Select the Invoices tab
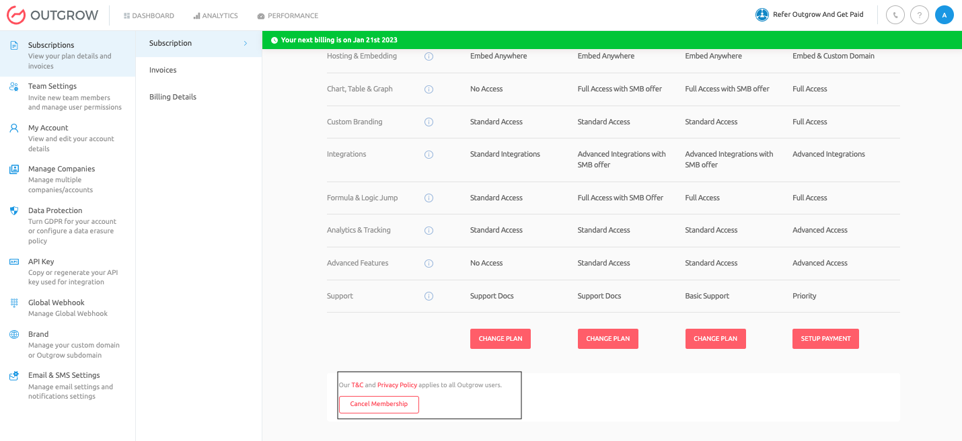This screenshot has width=962, height=441. coord(198,70)
